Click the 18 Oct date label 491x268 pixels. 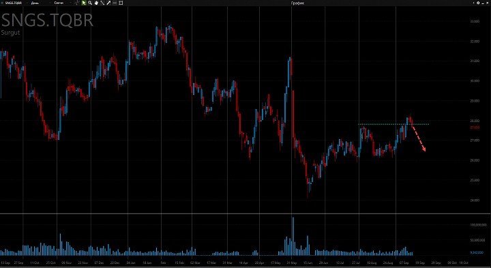pos(464,263)
